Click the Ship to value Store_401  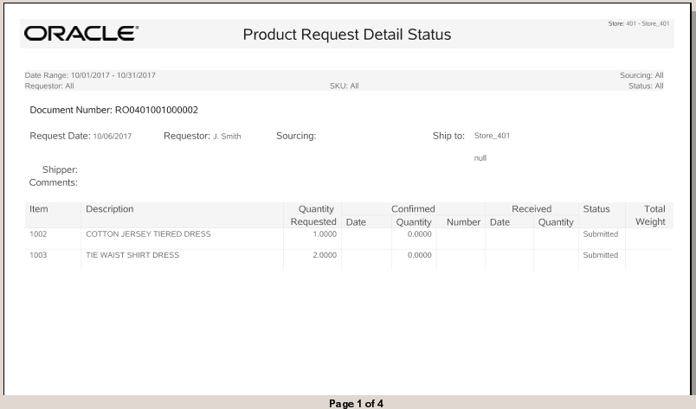pos(492,136)
